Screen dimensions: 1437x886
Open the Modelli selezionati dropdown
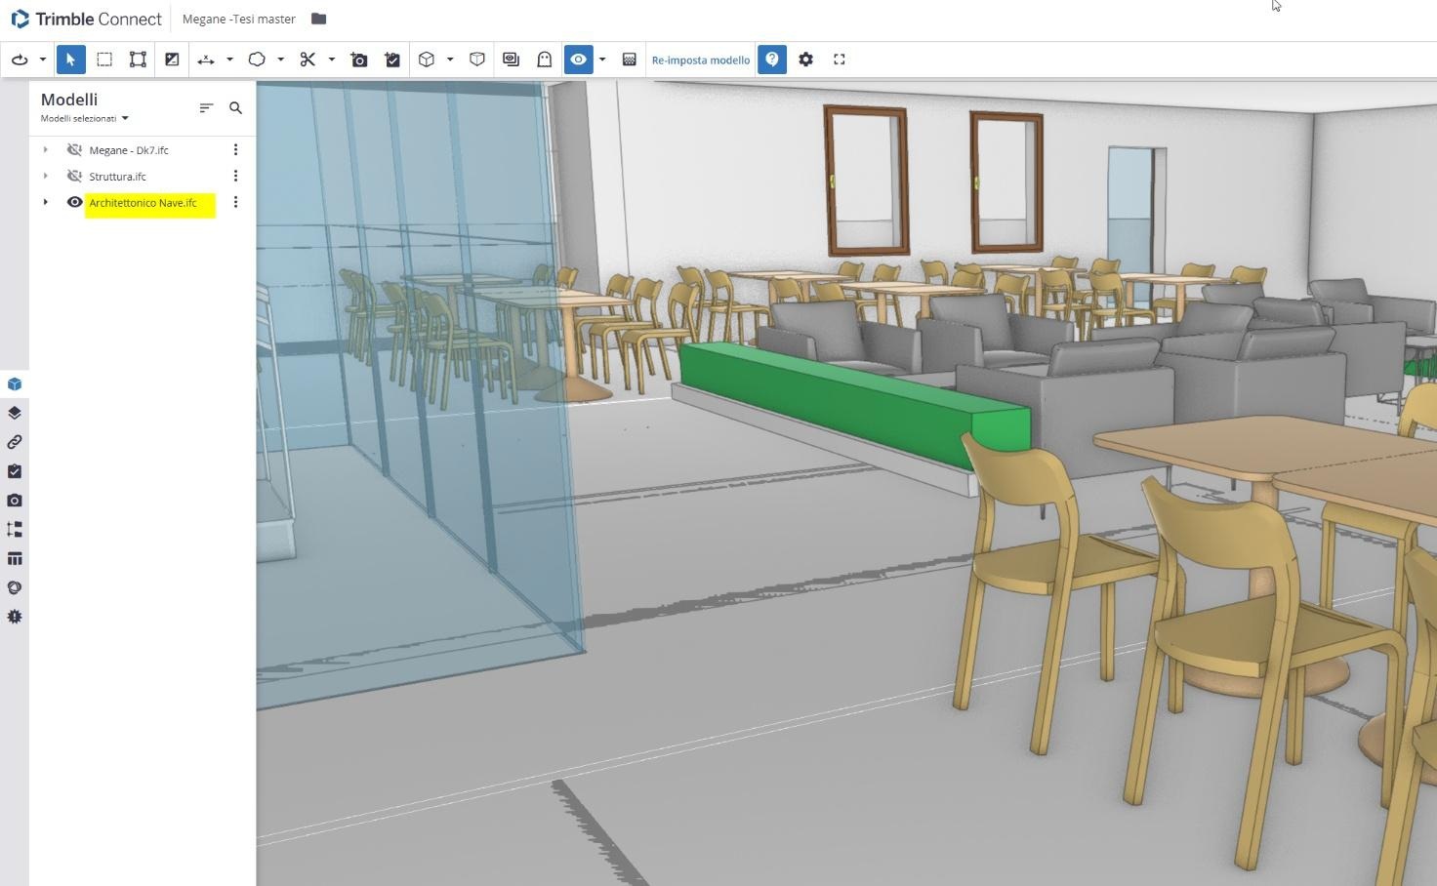(85, 118)
